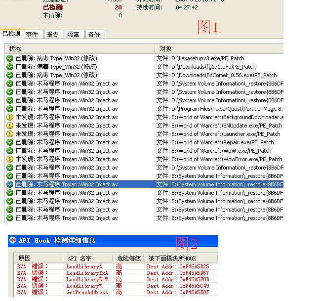The height and width of the screenshot is (301, 320).
Task: Click status text of kakasetupv3.exe row
Action: [x=56, y=58]
